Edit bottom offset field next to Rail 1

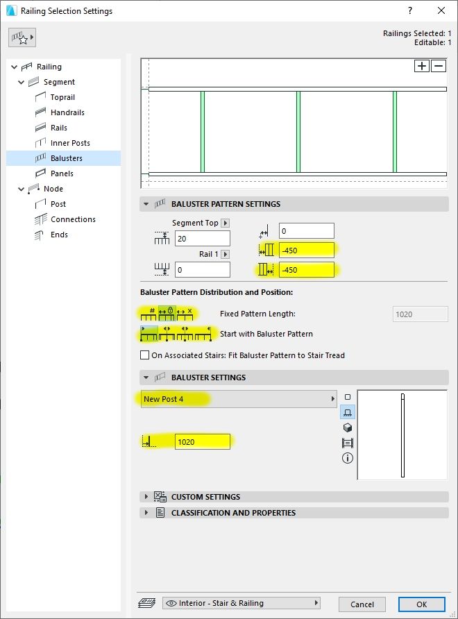point(202,270)
